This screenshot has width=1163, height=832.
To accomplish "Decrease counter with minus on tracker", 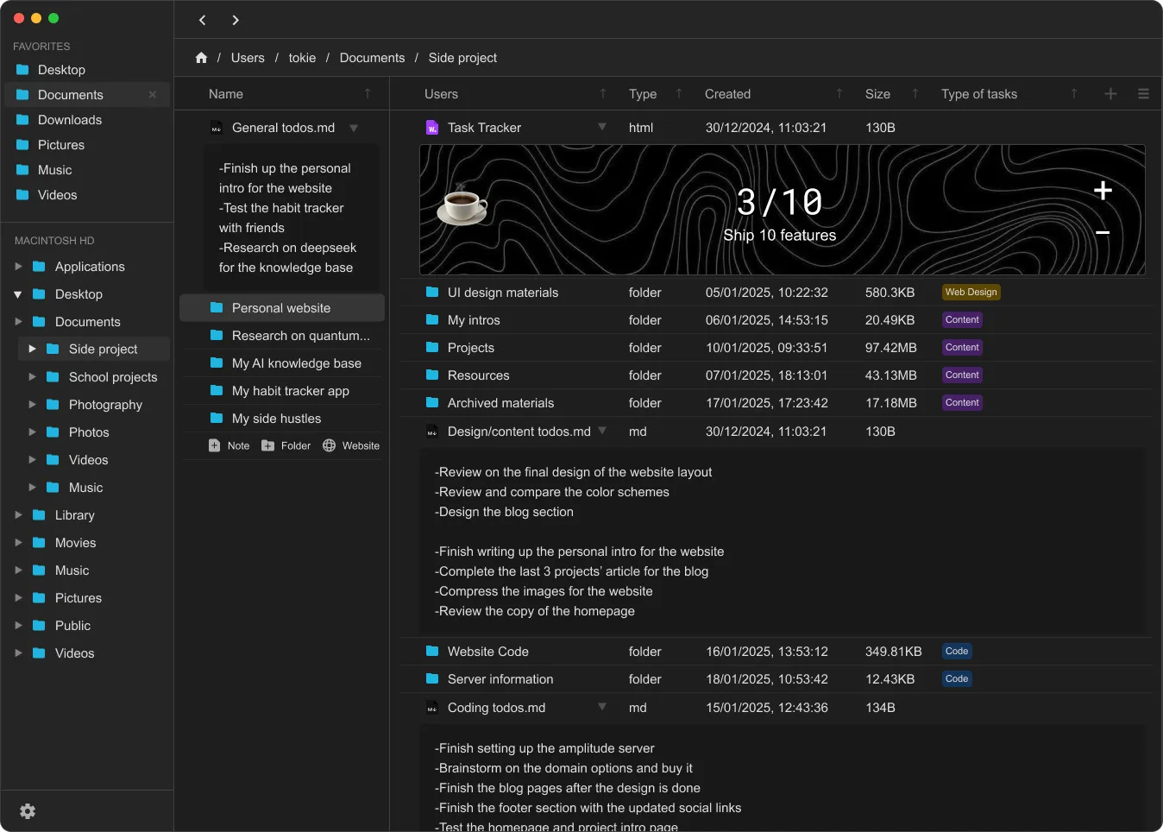I will [x=1103, y=233].
